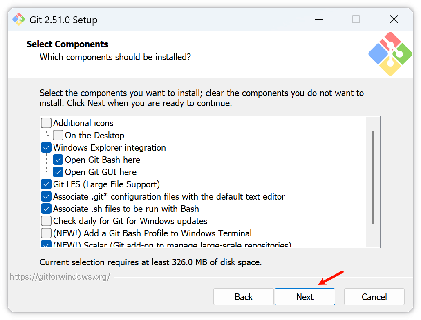This screenshot has height=320, width=421.
Task: Close the Git Setup window
Action: click(394, 19)
